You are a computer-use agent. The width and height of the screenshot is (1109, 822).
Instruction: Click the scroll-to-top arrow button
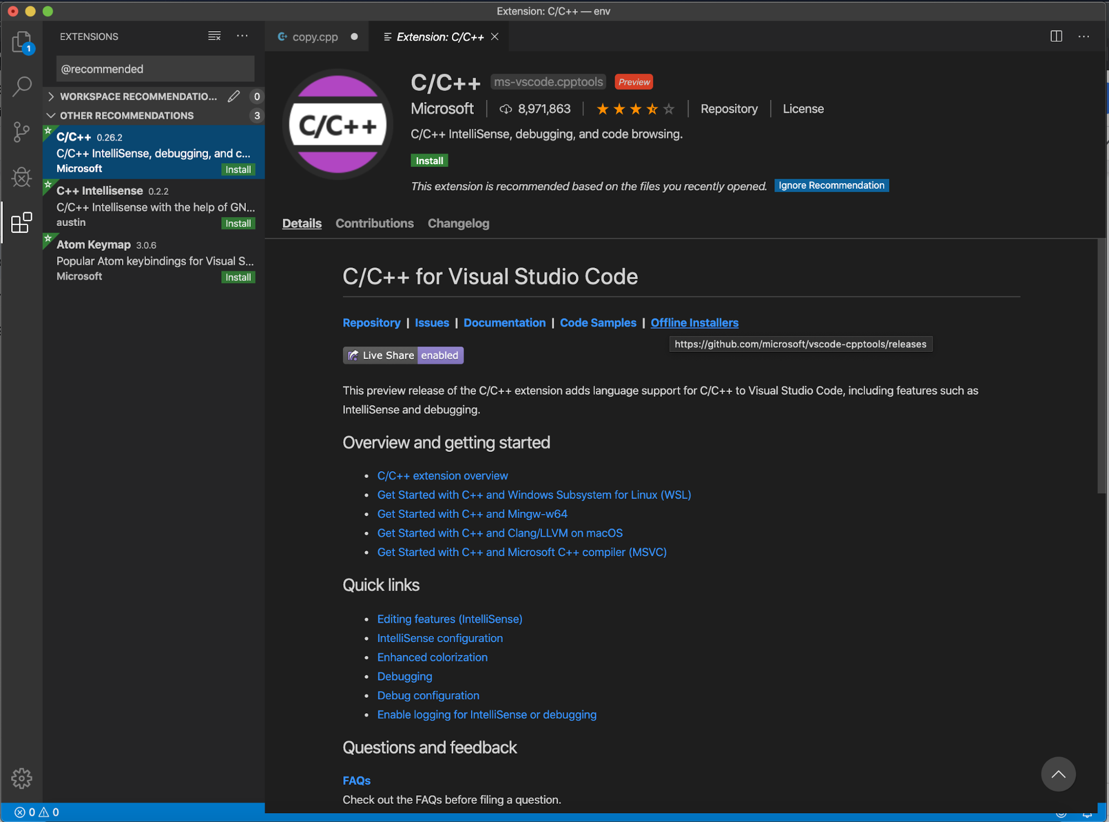1058,774
